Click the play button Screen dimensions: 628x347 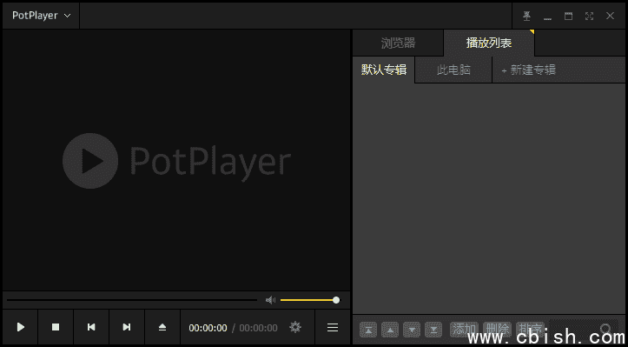click(21, 327)
